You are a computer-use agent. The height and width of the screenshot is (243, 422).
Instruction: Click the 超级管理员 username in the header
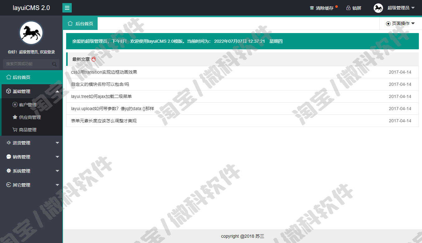click(398, 8)
